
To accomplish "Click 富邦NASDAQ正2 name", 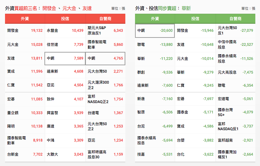I will click(98, 99).
